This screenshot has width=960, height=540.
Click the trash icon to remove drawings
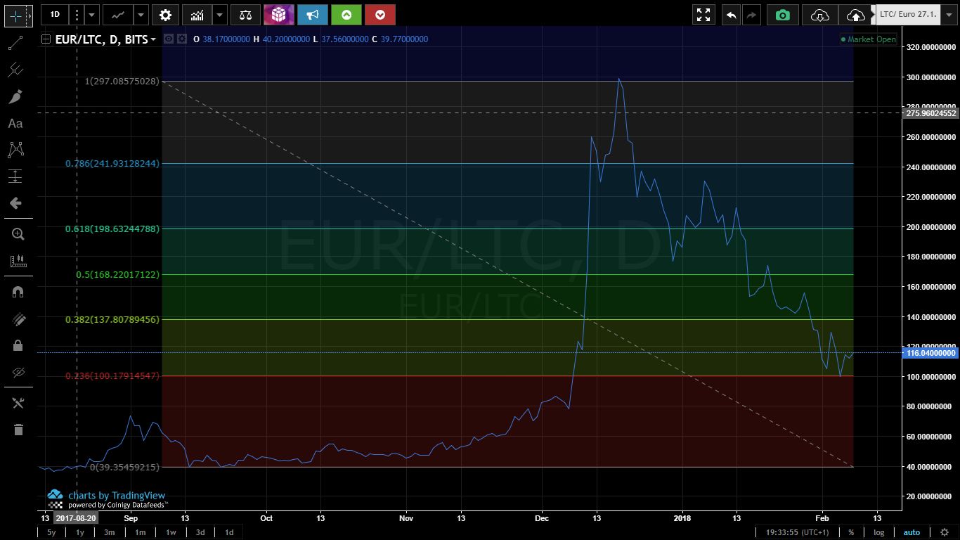pos(18,429)
